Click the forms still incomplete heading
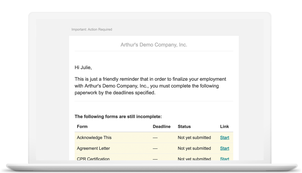This screenshot has width=302, height=173. coord(118,116)
